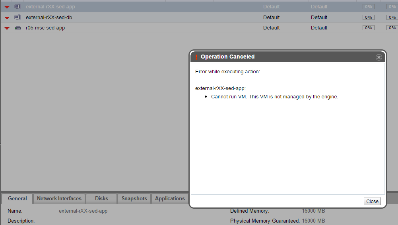
Task: Click red down status arrow for external-rXX-sed-app
Action: pos(7,7)
